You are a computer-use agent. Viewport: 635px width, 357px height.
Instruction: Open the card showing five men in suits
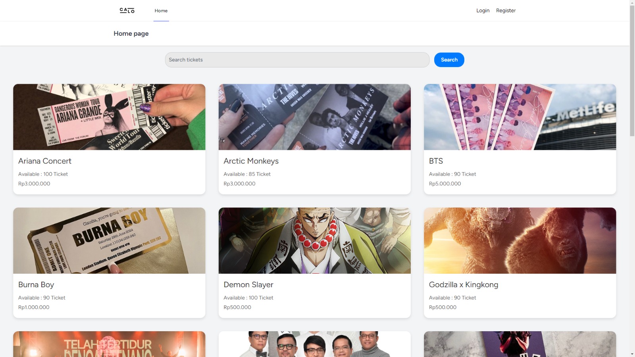pyautogui.click(x=315, y=344)
